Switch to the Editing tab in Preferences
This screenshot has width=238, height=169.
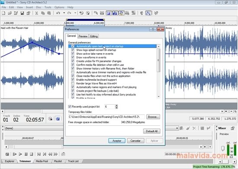94,36
